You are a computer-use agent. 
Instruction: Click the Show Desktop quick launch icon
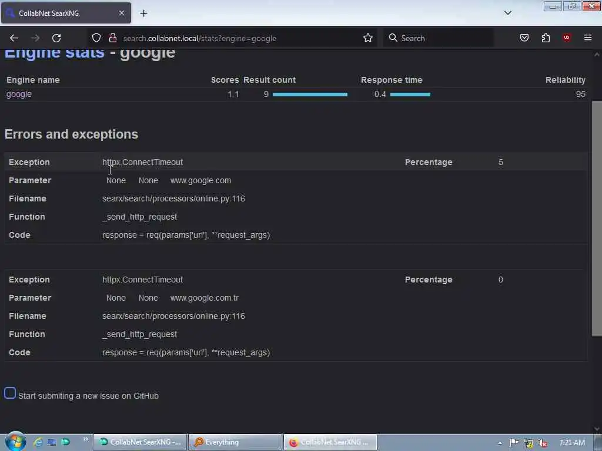pyautogui.click(x=52, y=442)
